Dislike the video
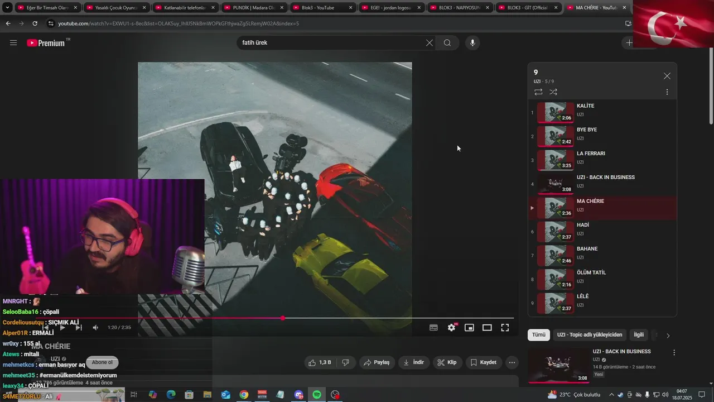The image size is (714, 402). coord(346,362)
